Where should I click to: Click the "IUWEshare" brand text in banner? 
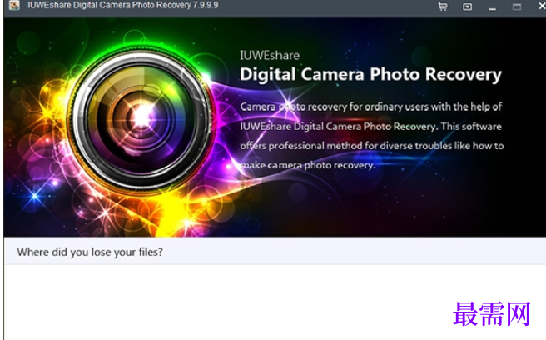270,56
